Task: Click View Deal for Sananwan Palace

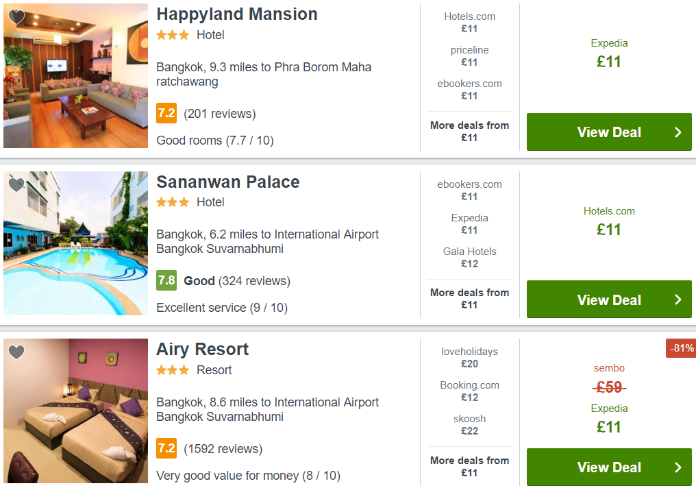Action: tap(609, 300)
